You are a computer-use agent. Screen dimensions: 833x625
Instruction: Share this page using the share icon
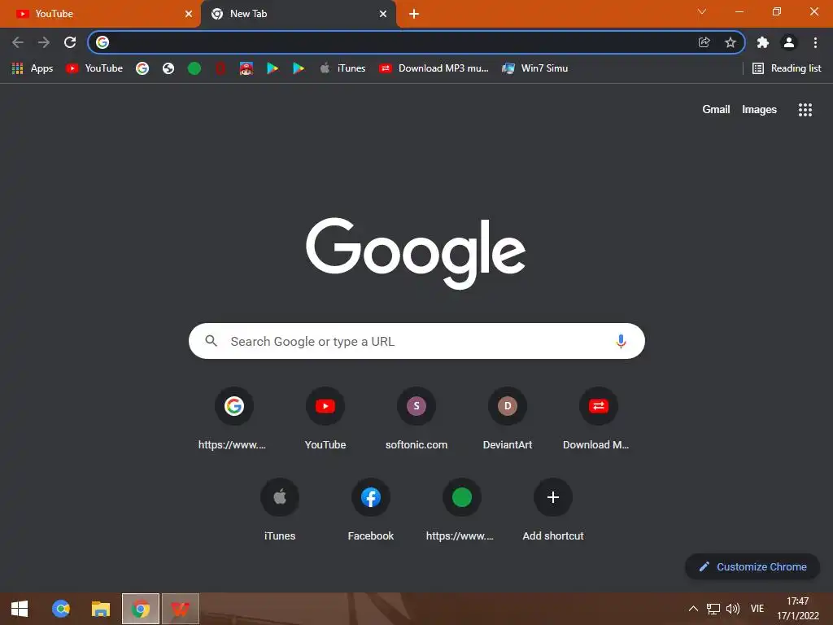(704, 42)
